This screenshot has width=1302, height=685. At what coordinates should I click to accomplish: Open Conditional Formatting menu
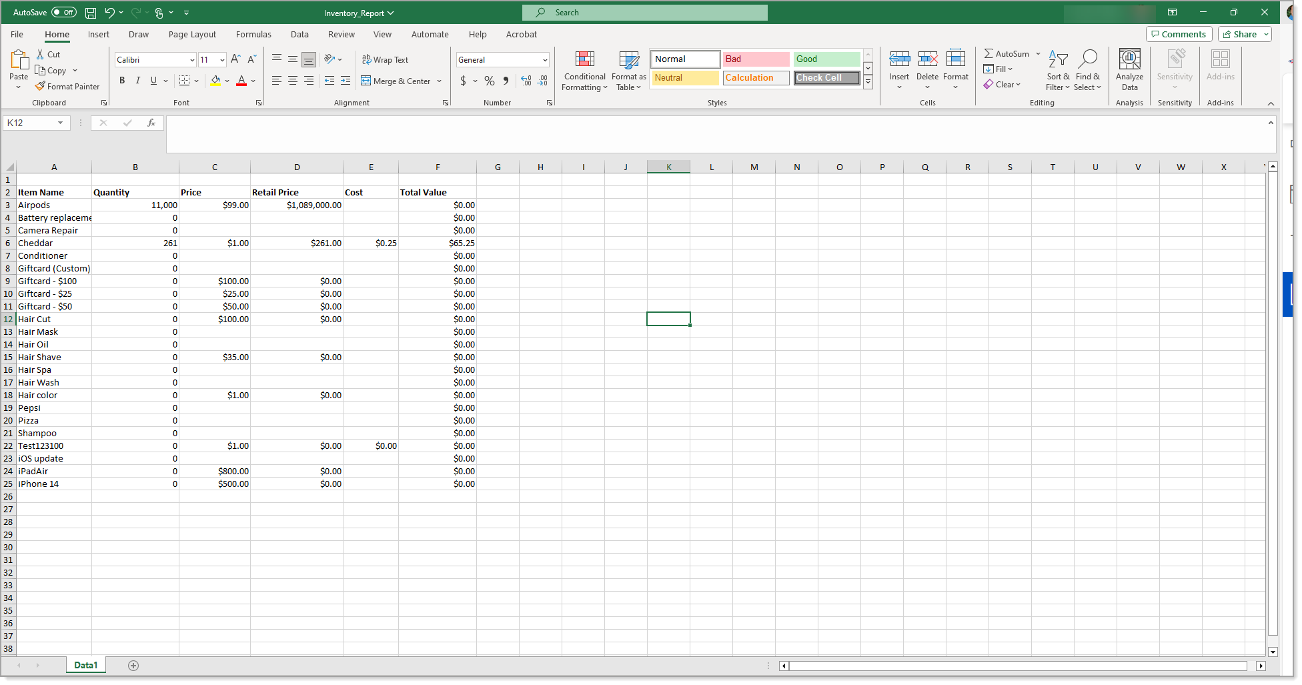click(584, 71)
